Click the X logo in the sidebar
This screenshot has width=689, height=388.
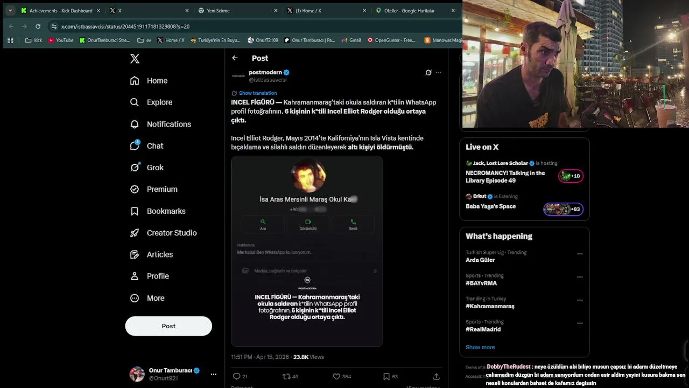click(x=135, y=59)
